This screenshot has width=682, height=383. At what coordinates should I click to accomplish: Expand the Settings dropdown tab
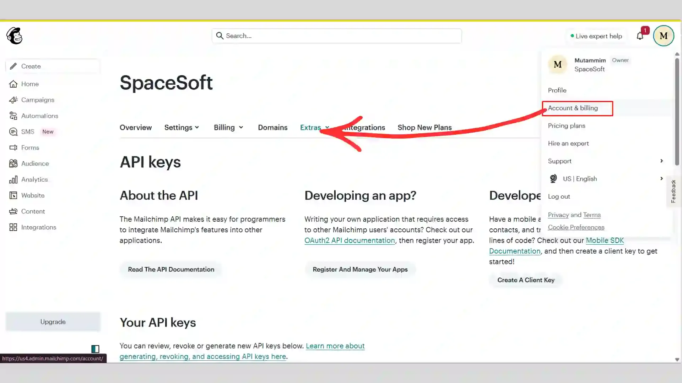click(182, 127)
